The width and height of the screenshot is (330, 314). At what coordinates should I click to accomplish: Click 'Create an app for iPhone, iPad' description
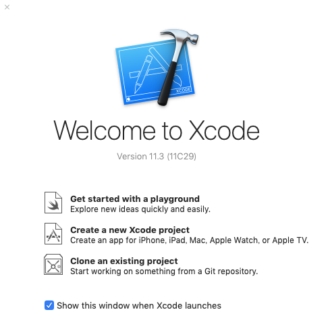(190, 240)
